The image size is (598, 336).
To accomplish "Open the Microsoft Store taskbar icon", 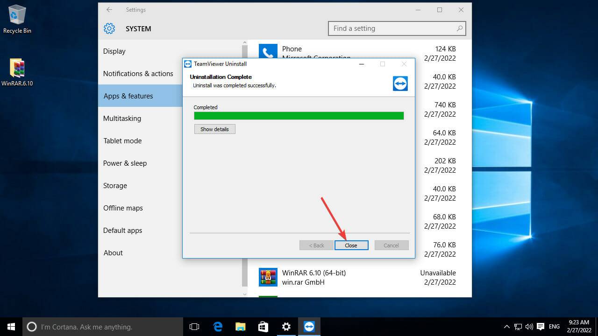I will coord(263,327).
